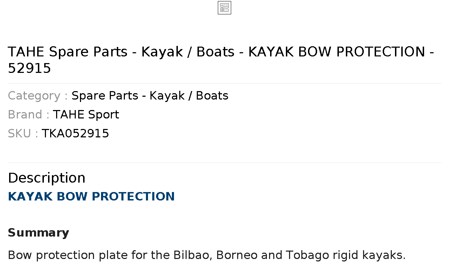
Task: Click the gray Category label
Action: pos(38,96)
